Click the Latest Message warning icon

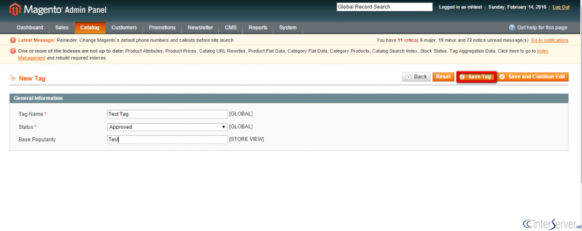13,40
